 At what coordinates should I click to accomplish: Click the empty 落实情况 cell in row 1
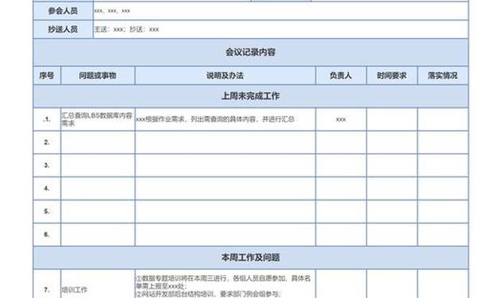click(443, 119)
